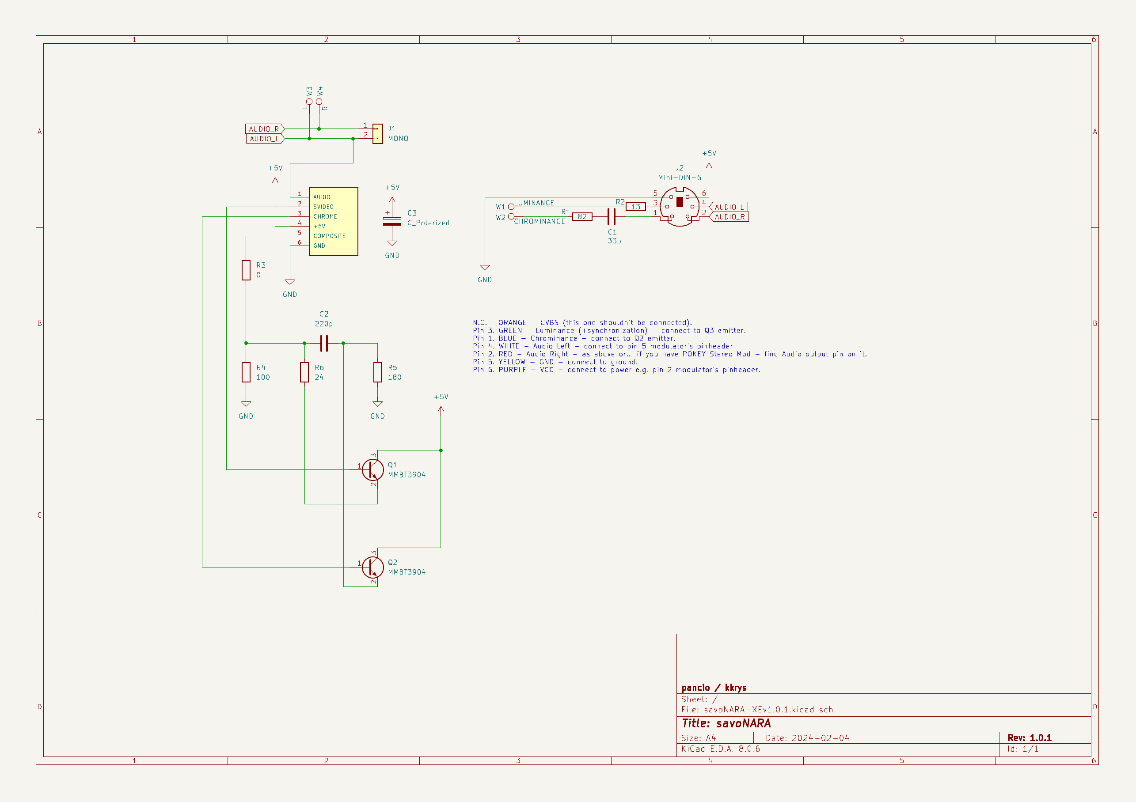The width and height of the screenshot is (1136, 802).
Task: Select the Pin 6 PURPLE VCC note line
Action: click(616, 369)
